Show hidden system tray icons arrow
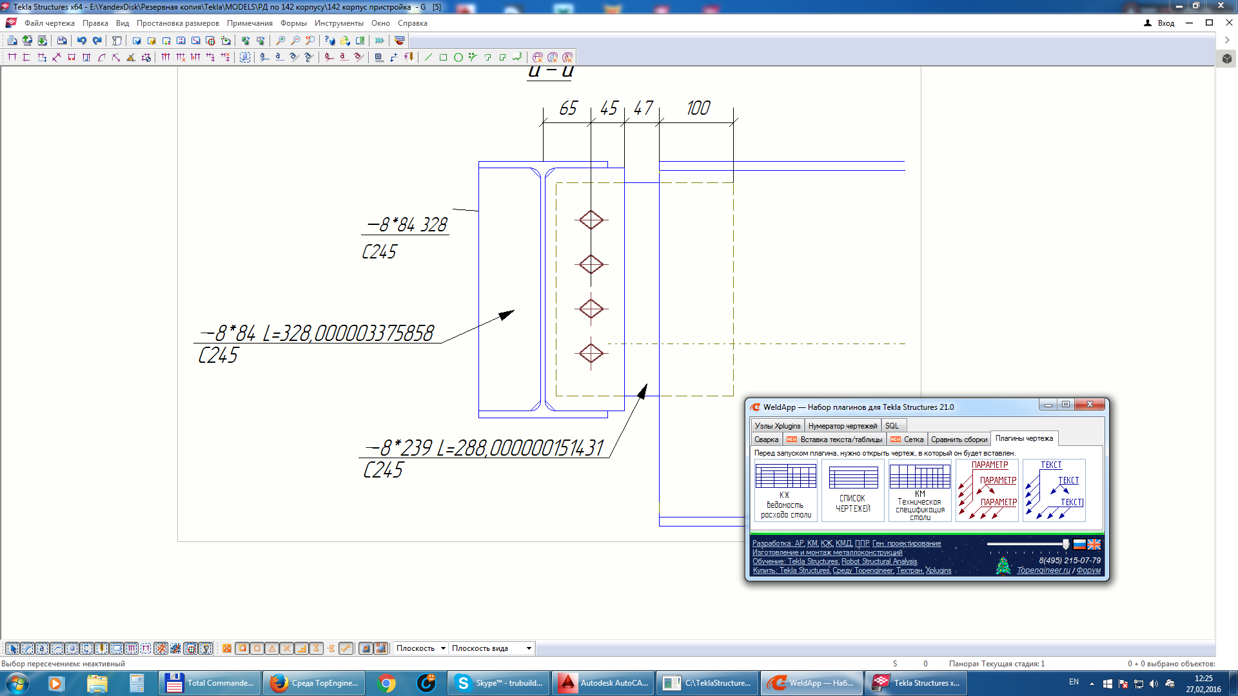1238x696 pixels. (x=1092, y=683)
